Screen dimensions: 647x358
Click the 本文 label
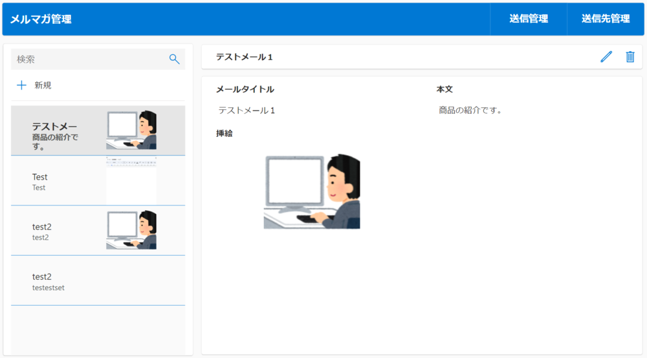tap(445, 89)
